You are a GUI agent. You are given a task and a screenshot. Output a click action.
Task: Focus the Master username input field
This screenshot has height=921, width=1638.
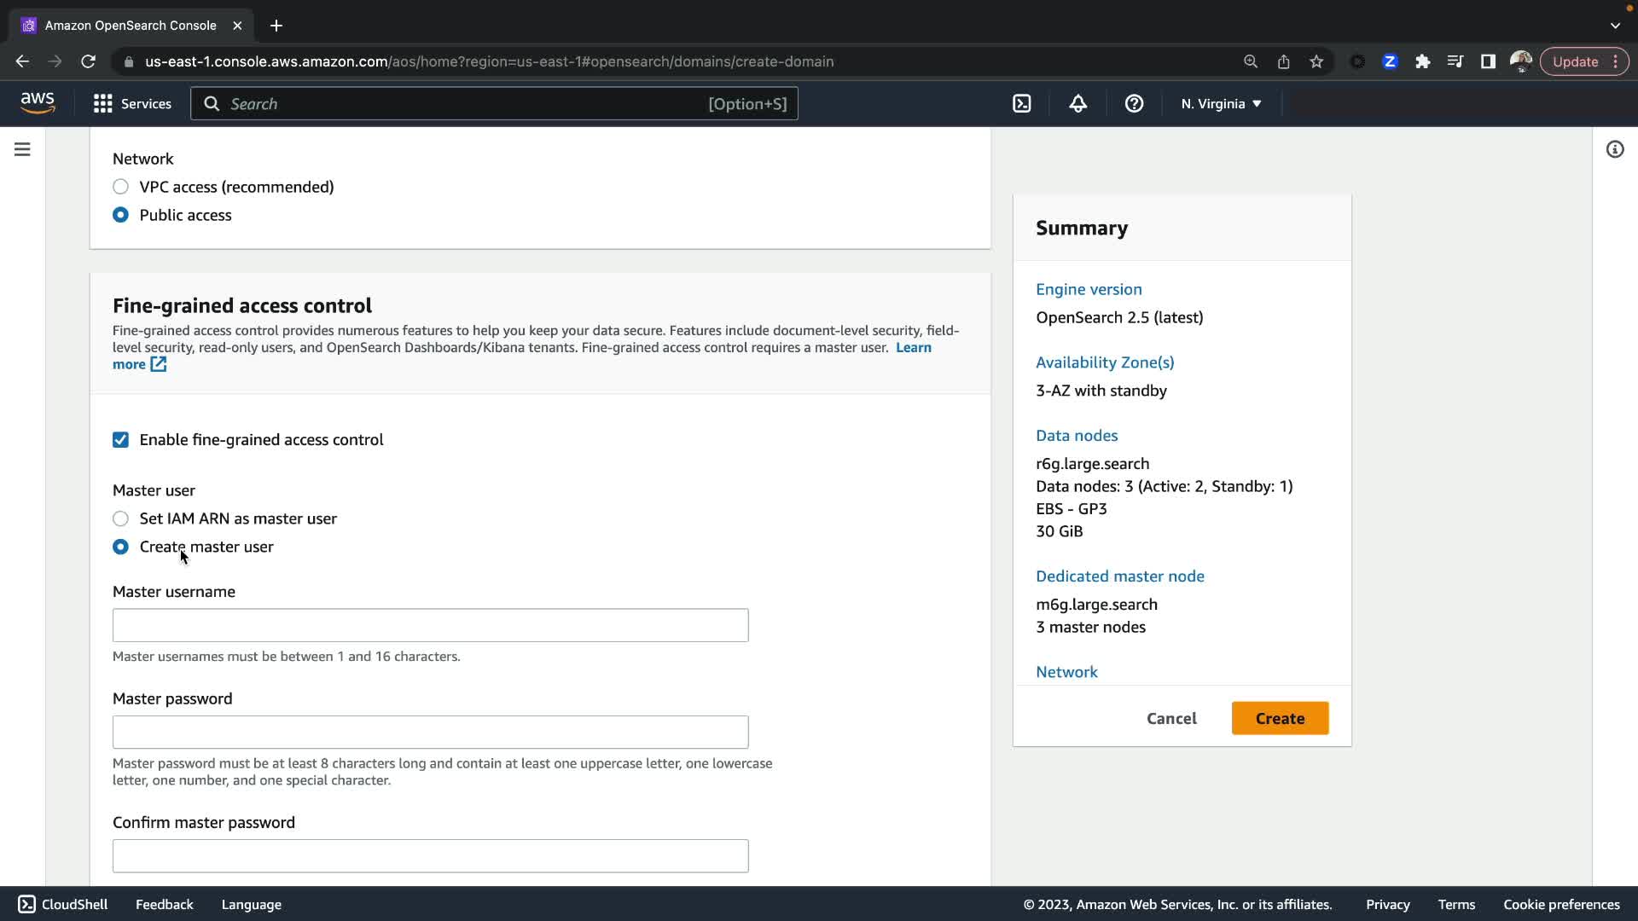[x=430, y=625]
